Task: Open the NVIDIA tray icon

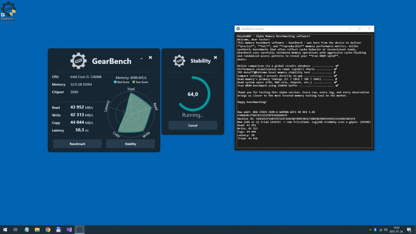Action: 370,230
